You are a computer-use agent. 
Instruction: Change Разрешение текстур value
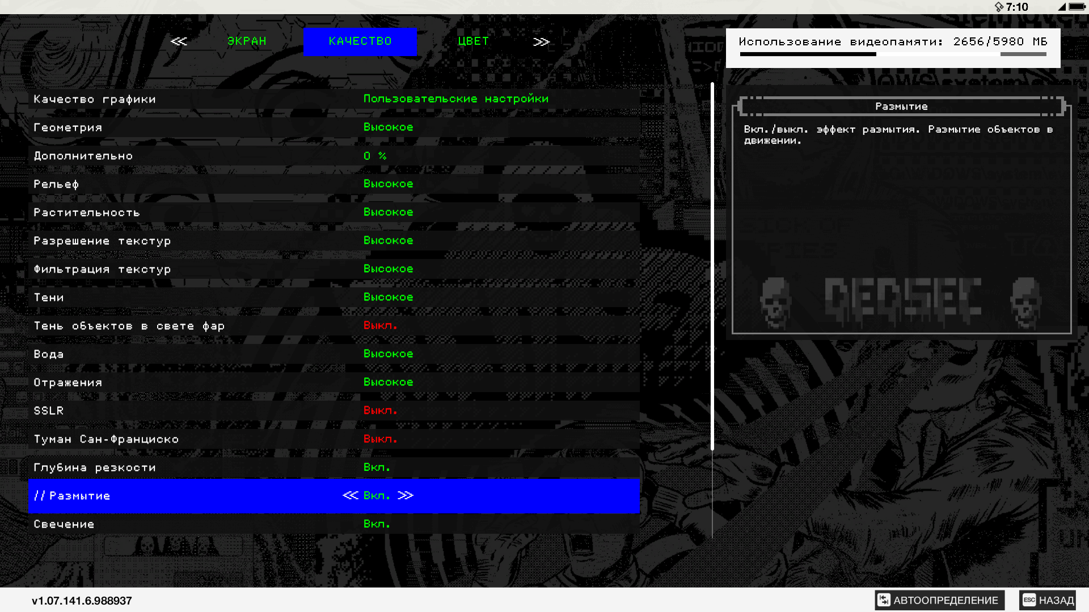coord(388,241)
